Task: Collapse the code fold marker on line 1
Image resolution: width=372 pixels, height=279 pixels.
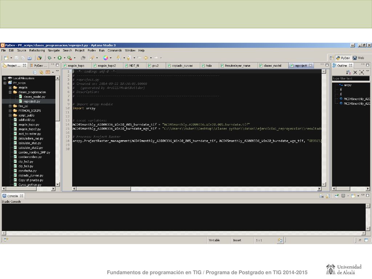Action: click(x=70, y=72)
